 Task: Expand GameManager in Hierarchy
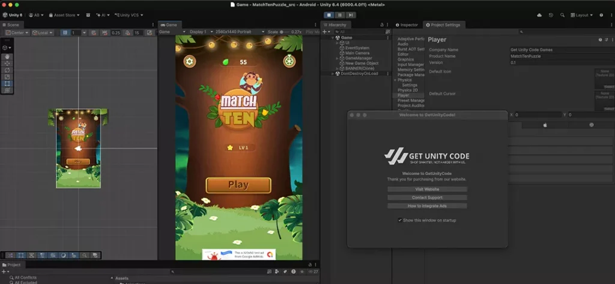(x=338, y=58)
